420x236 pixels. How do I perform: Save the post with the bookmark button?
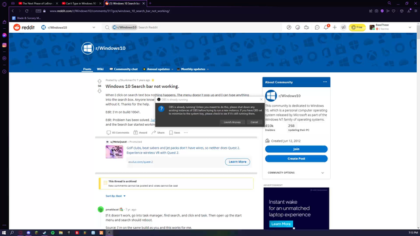(175, 132)
